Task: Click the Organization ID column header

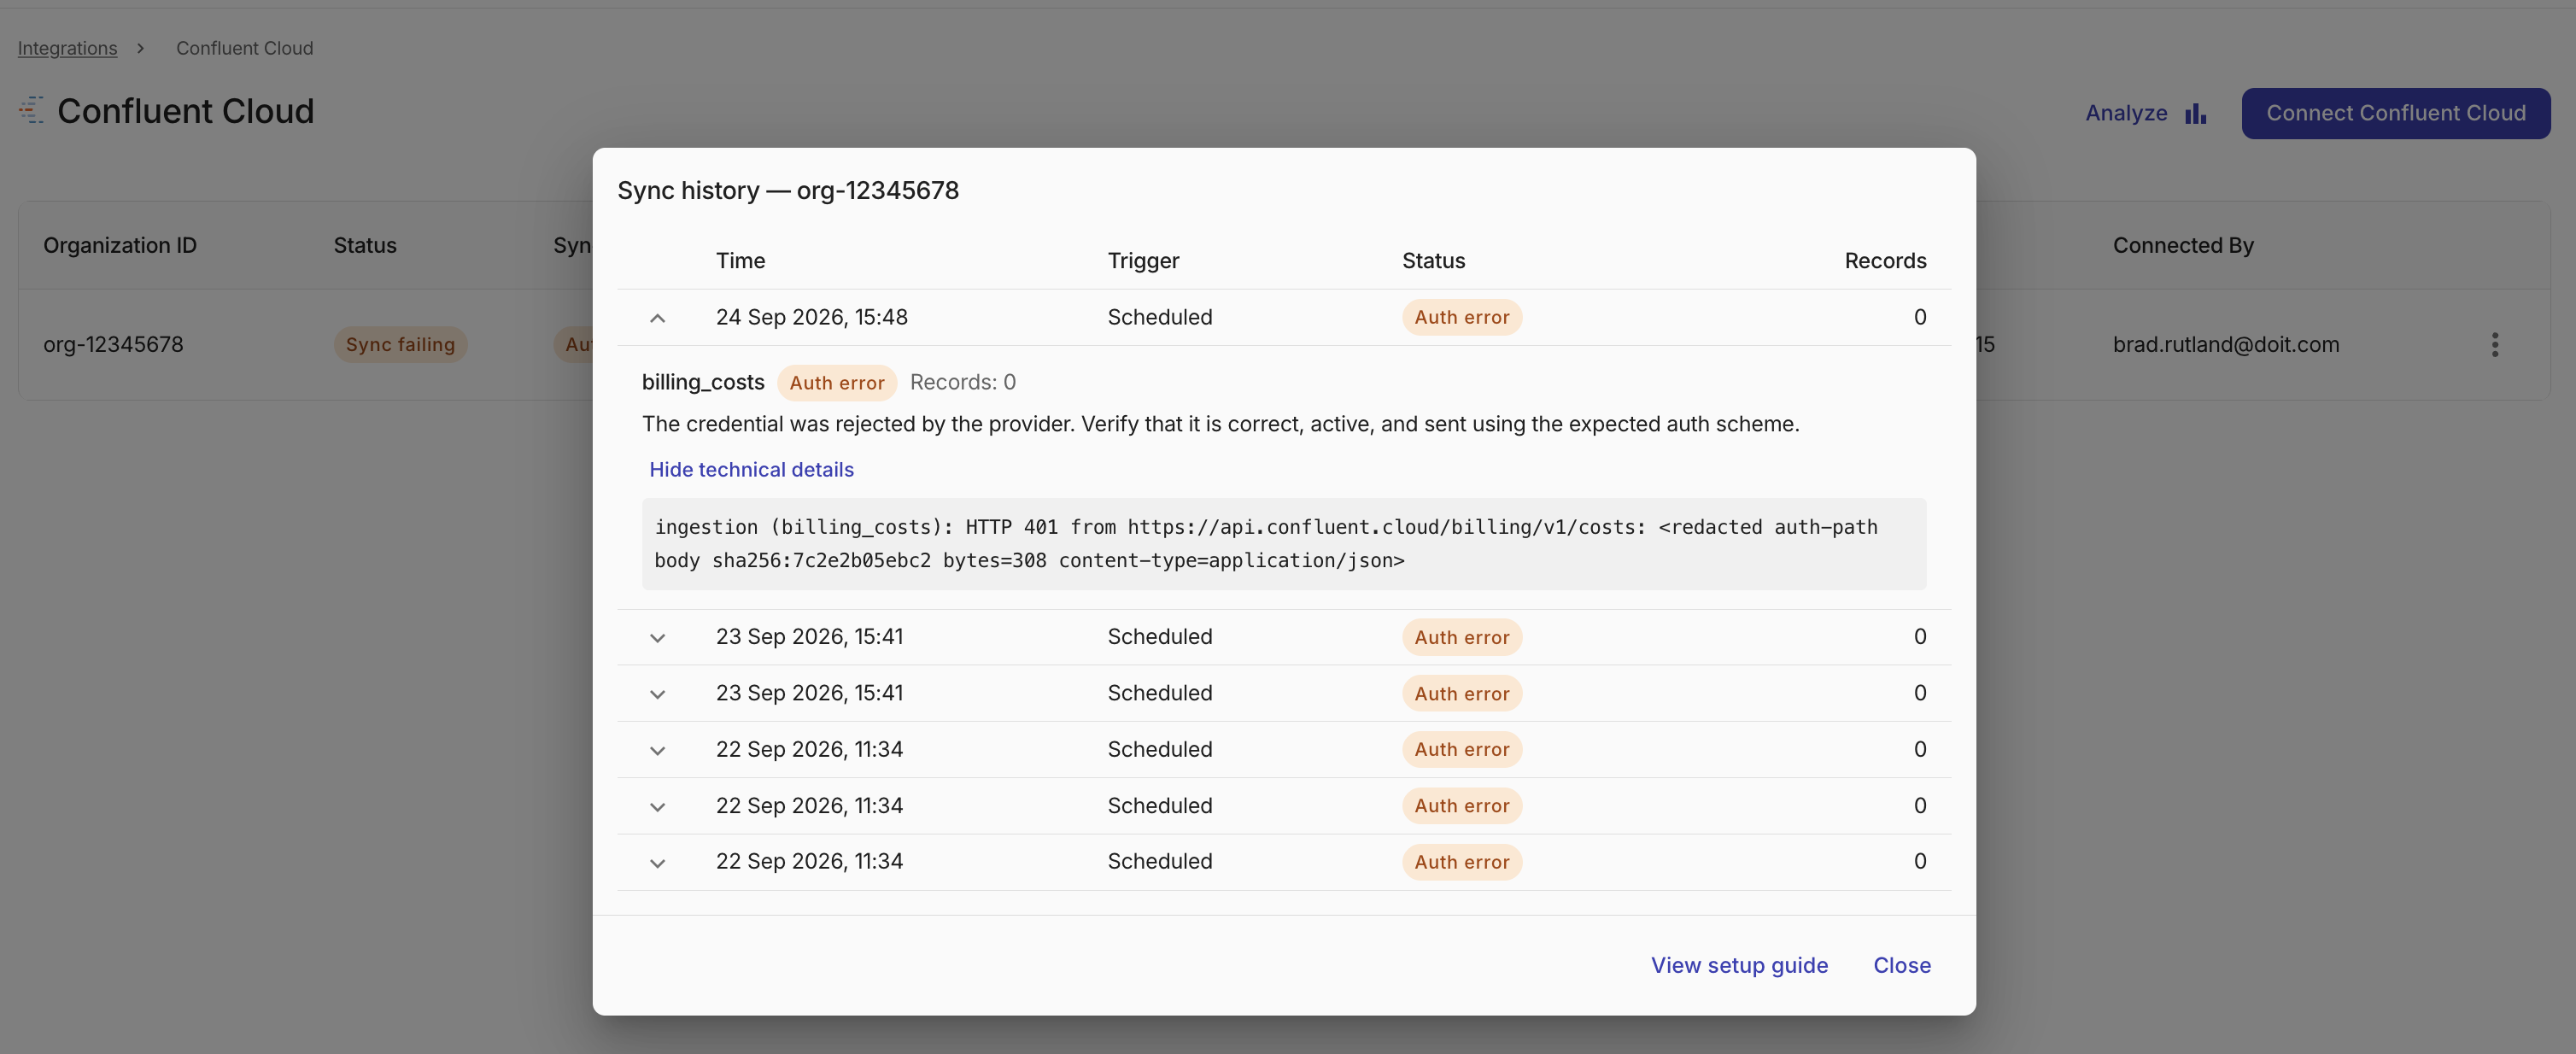Action: [x=120, y=245]
